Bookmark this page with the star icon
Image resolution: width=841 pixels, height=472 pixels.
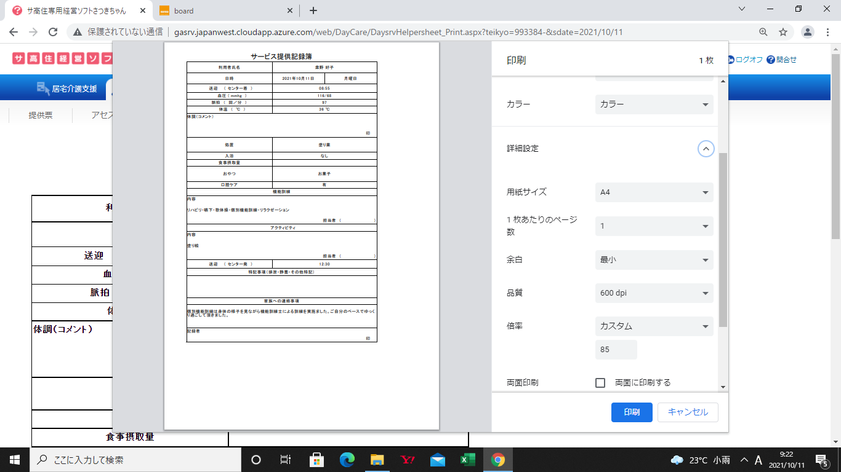click(x=783, y=32)
